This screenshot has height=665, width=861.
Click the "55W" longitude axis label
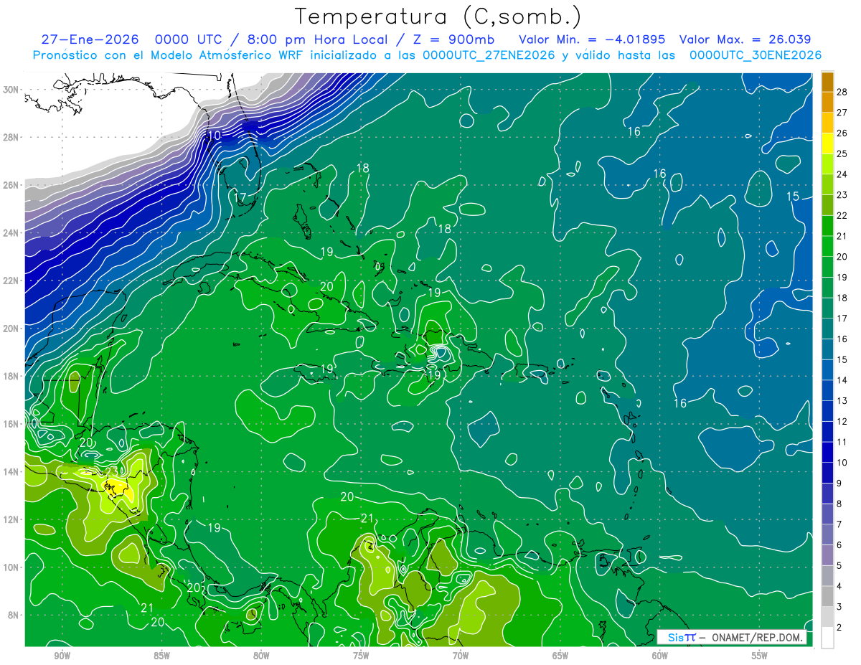coord(760,656)
